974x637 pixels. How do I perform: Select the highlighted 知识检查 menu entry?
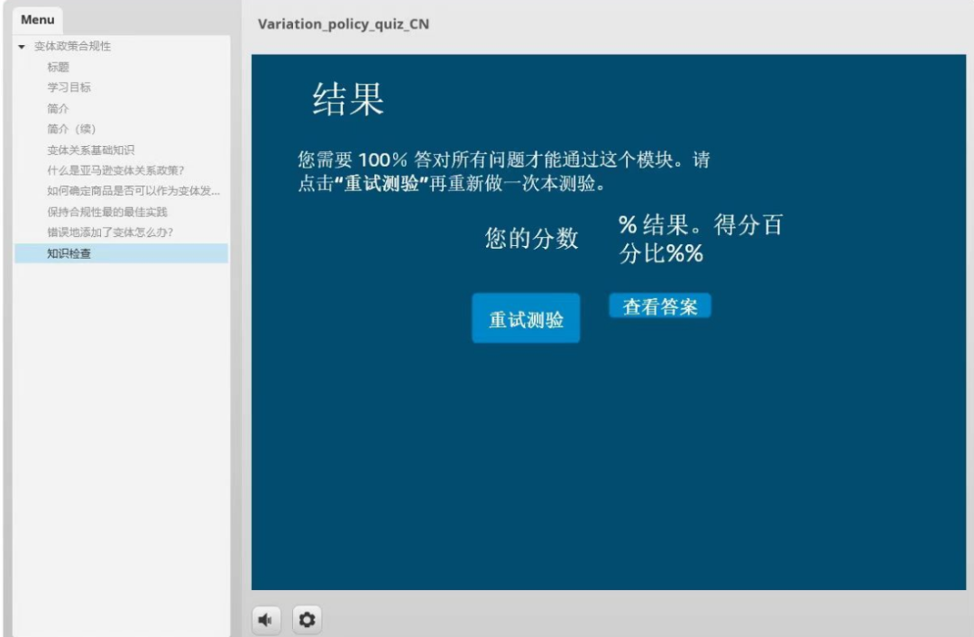[70, 253]
